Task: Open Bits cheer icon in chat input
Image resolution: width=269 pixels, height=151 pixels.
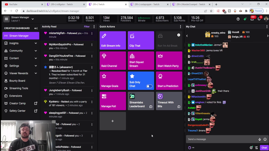Action: 260,139
